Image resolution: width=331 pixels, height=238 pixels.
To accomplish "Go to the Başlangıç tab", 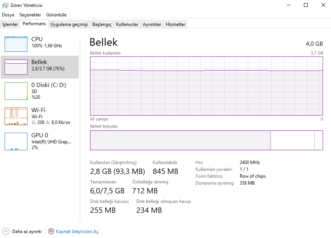I will tap(102, 24).
